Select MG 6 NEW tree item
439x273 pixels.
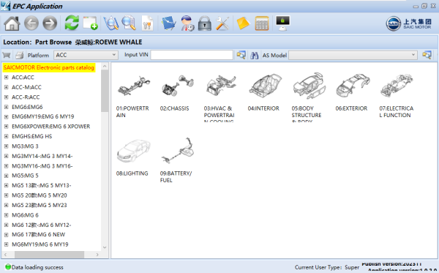(x=38, y=235)
